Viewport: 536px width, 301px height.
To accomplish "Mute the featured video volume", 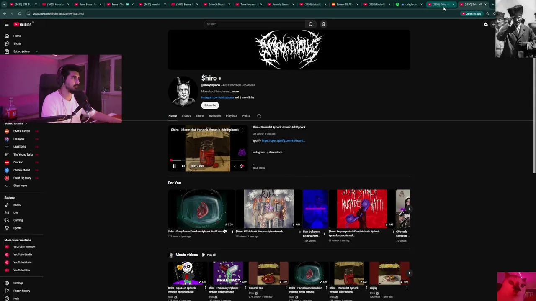I will pos(183,166).
